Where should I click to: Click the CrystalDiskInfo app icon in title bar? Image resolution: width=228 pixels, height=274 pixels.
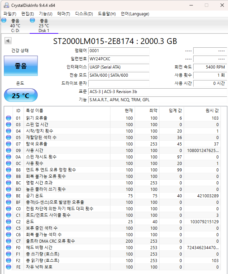click(x=6, y=5)
